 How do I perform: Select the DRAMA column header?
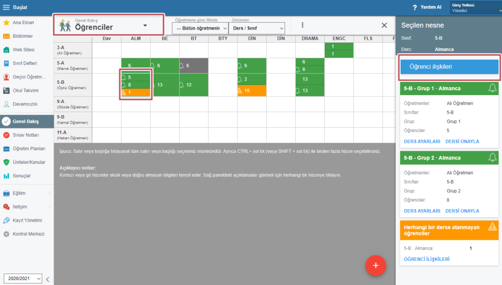point(310,39)
